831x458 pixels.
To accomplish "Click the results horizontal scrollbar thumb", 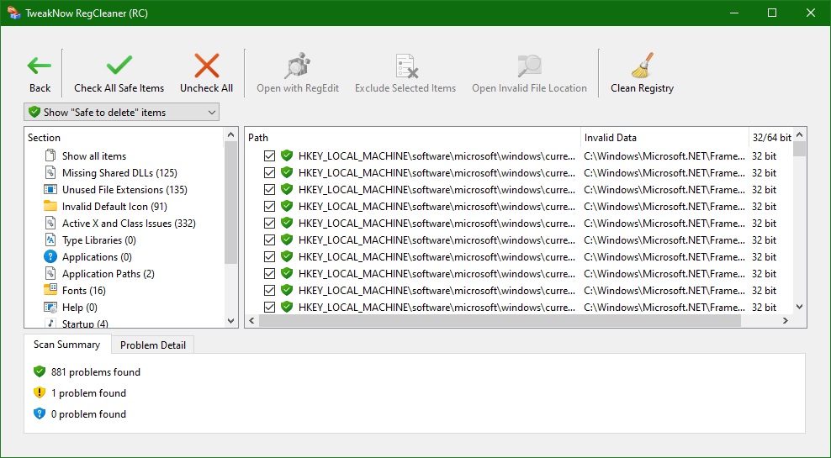I will point(500,320).
